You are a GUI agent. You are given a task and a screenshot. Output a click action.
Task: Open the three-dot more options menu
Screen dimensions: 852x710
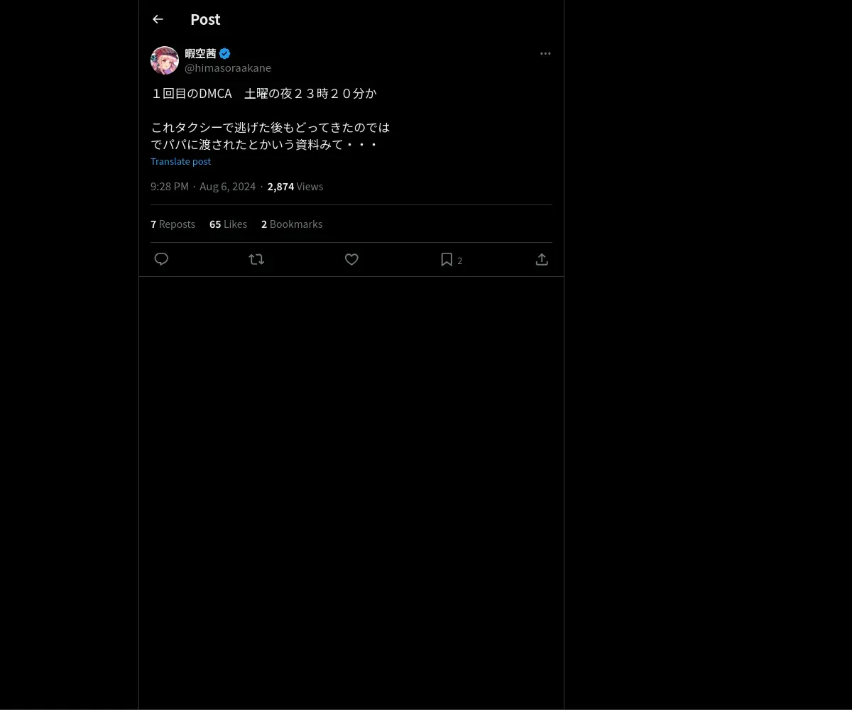pyautogui.click(x=545, y=53)
